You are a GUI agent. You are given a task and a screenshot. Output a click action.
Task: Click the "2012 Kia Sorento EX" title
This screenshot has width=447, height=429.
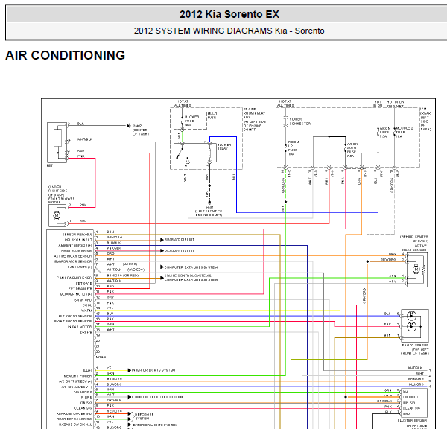click(229, 14)
